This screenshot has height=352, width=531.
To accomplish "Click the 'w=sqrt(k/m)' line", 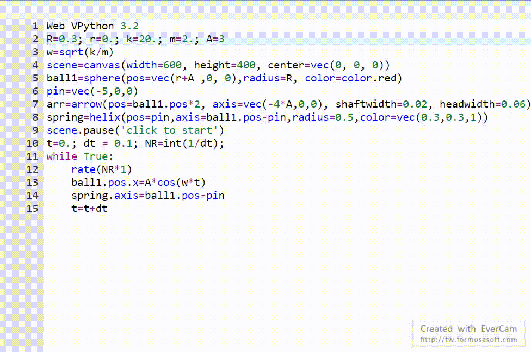I will point(80,52).
